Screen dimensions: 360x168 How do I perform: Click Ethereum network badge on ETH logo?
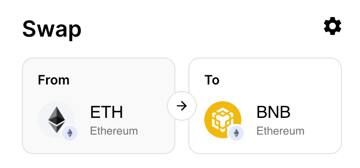pyautogui.click(x=70, y=133)
